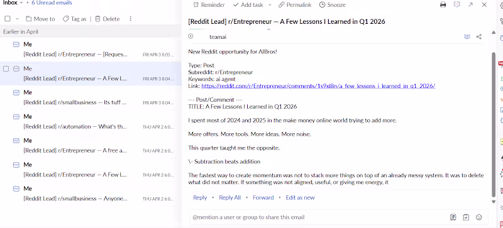Expand sender details arrow next to teamai
This screenshot has width=503, height=228.
click(191, 36)
